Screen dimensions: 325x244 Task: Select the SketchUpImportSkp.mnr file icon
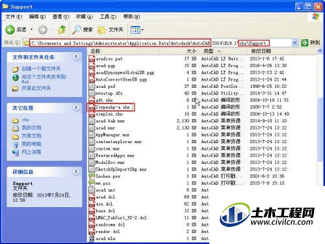coord(92,169)
